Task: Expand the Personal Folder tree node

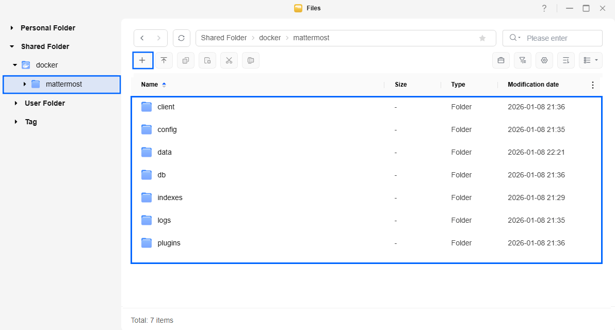Action: point(12,28)
